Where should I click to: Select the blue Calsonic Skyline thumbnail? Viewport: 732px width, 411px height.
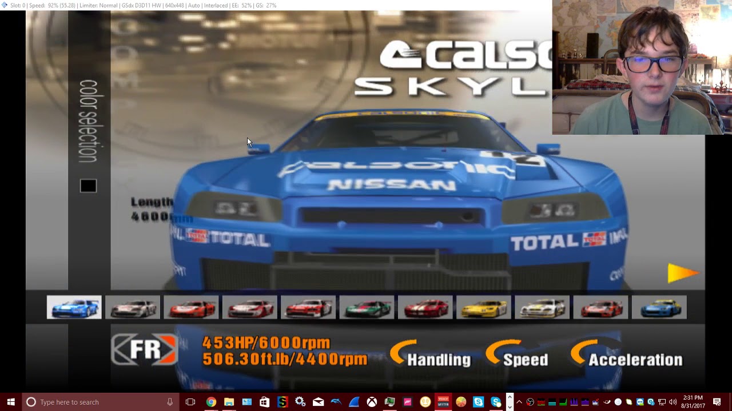tap(74, 308)
